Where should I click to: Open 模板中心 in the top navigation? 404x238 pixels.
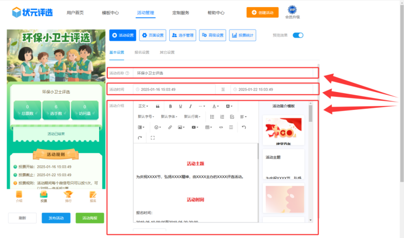pos(110,12)
